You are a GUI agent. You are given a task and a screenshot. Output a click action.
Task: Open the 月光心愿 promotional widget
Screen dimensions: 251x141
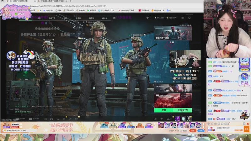(244, 64)
